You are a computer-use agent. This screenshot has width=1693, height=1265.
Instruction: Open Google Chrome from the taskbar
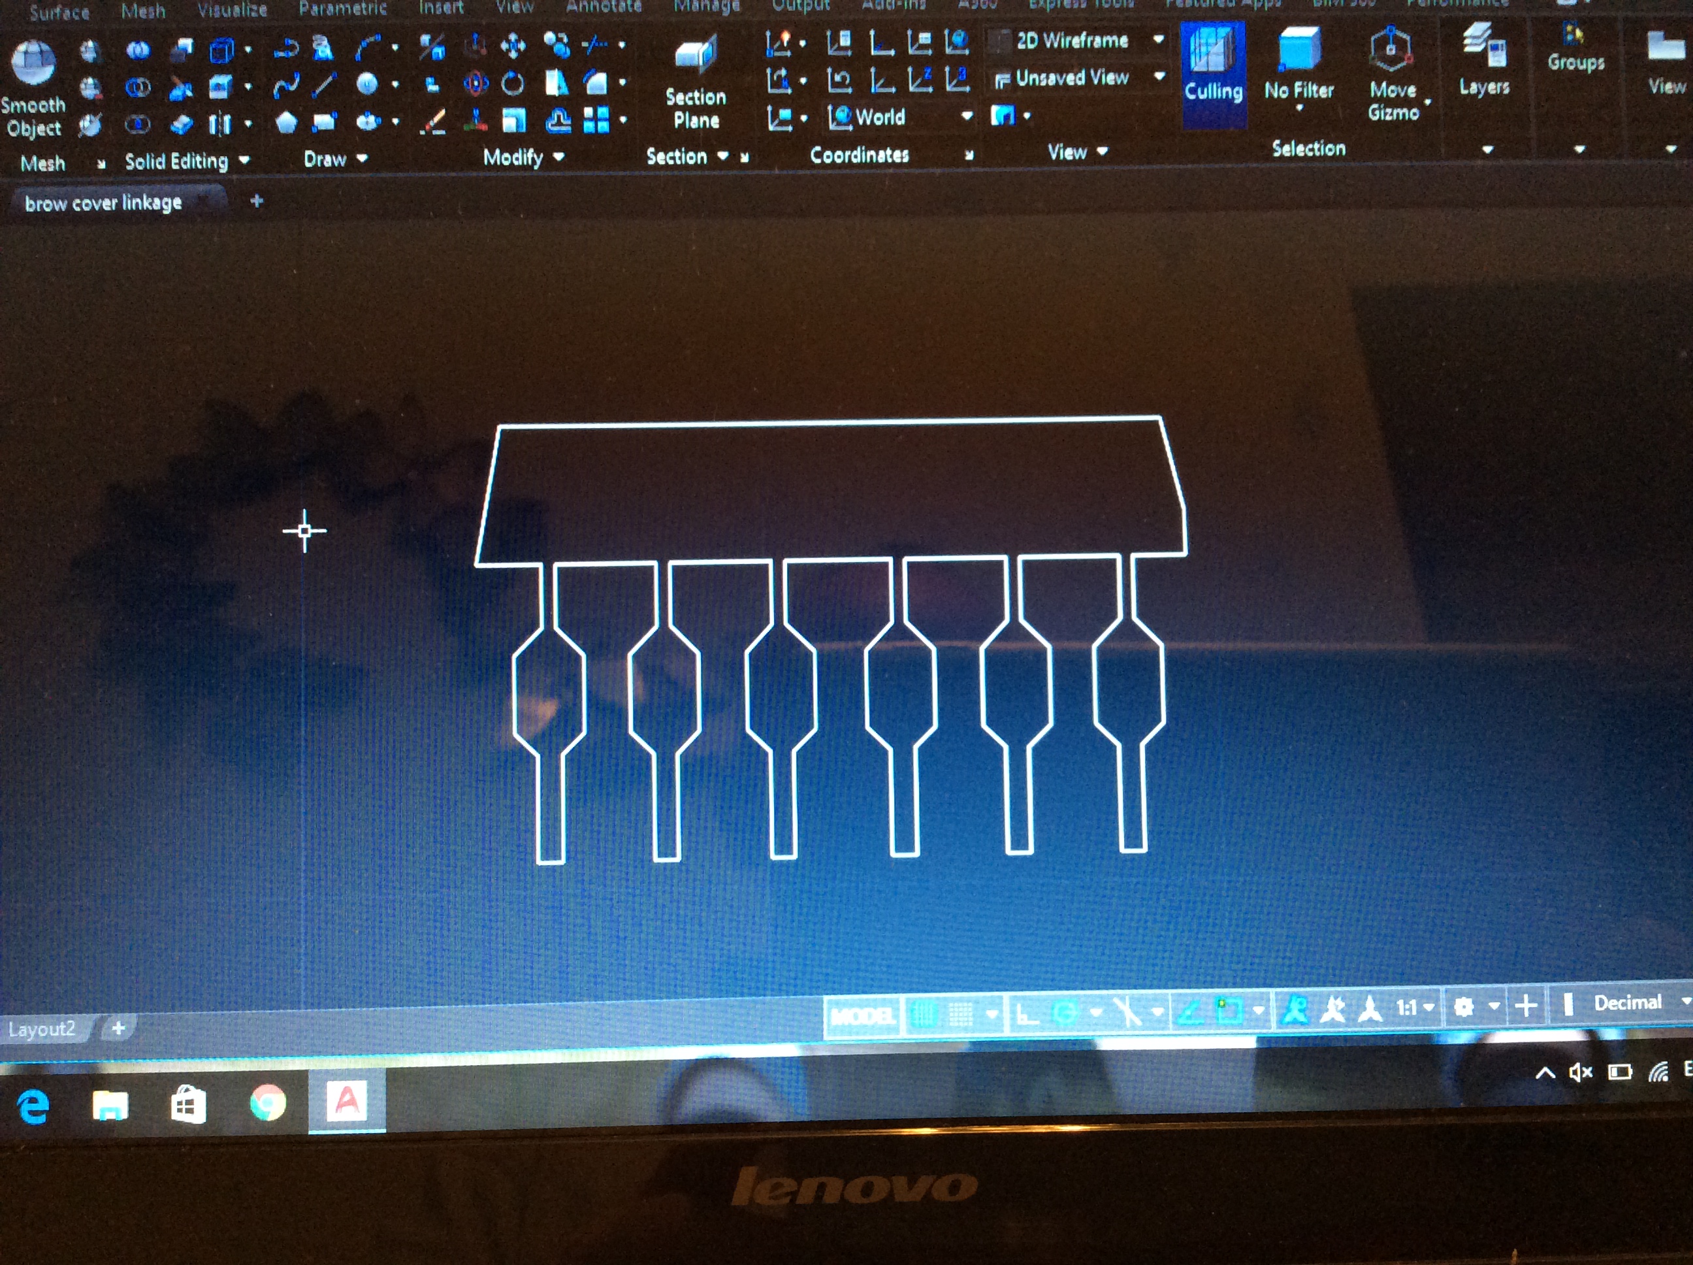pyautogui.click(x=268, y=1103)
